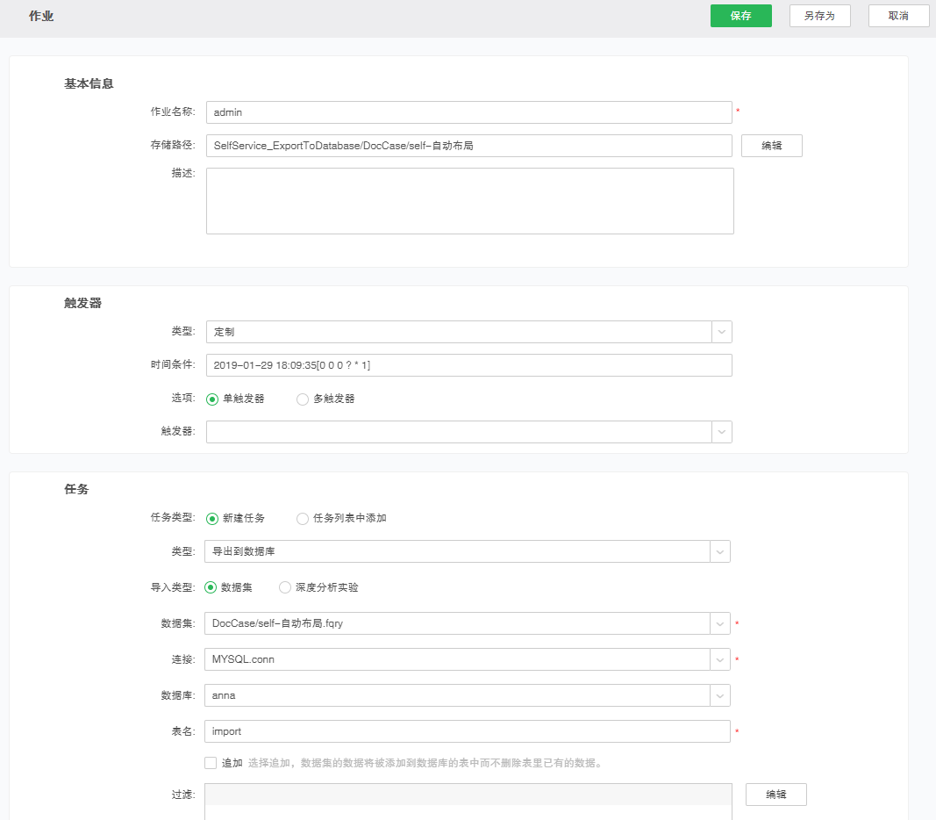
Task: Click 编辑 next to the 存储路径 field
Action: click(x=771, y=145)
